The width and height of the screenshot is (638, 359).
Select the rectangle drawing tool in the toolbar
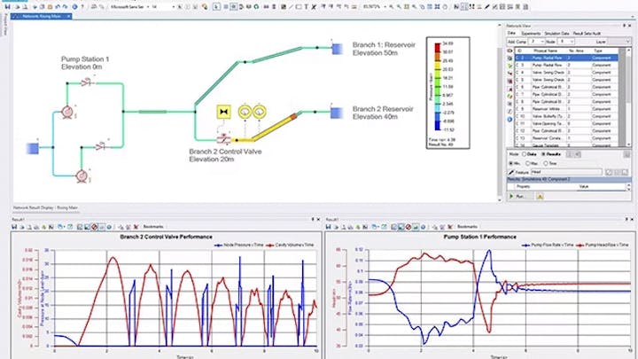[299, 7]
